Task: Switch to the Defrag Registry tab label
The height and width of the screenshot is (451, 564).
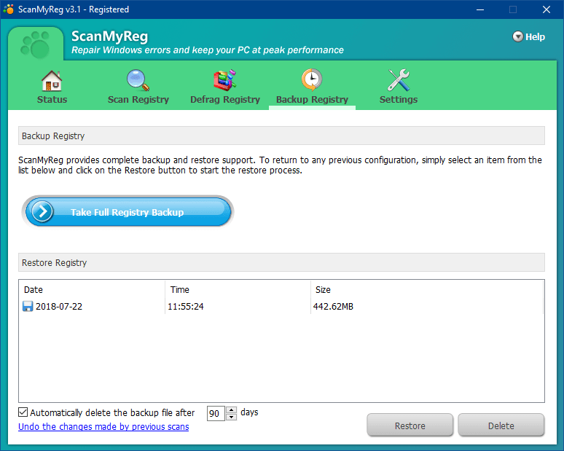Action: tap(225, 100)
